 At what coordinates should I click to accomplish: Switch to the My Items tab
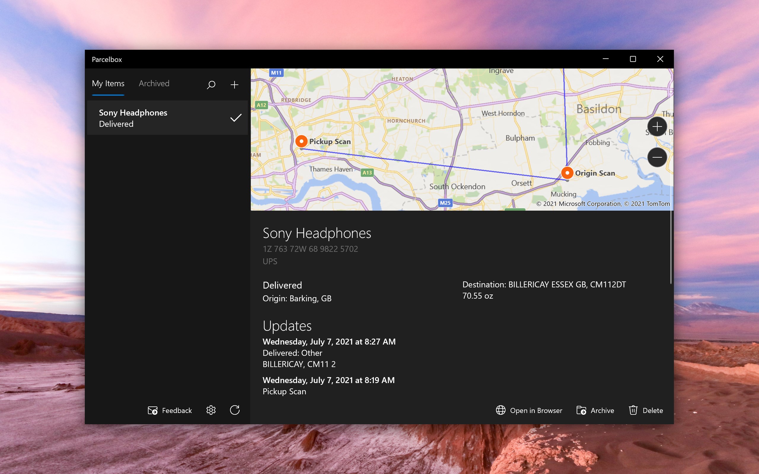coord(108,83)
